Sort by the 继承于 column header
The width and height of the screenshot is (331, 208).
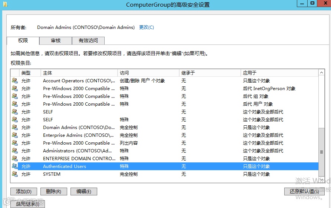210,73
